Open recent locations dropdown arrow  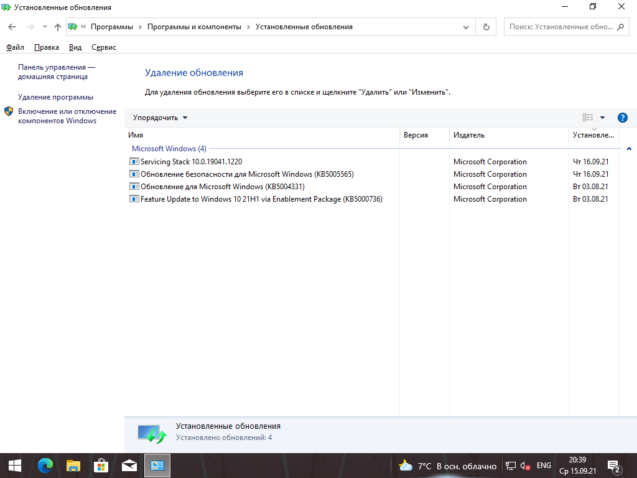(45, 27)
